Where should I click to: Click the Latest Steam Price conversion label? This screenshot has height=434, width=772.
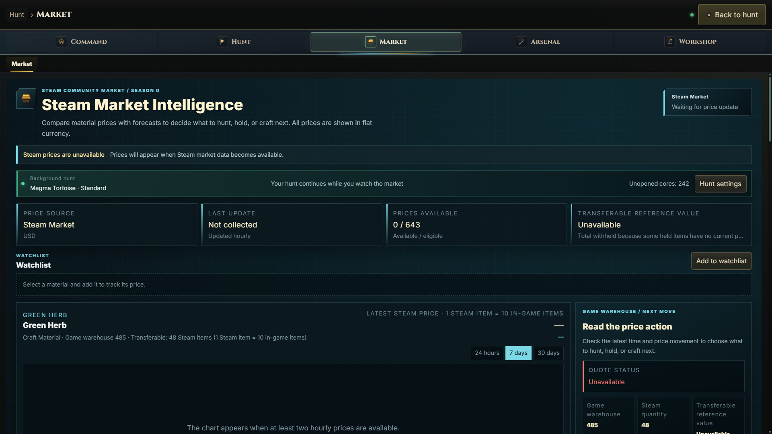coord(465,313)
